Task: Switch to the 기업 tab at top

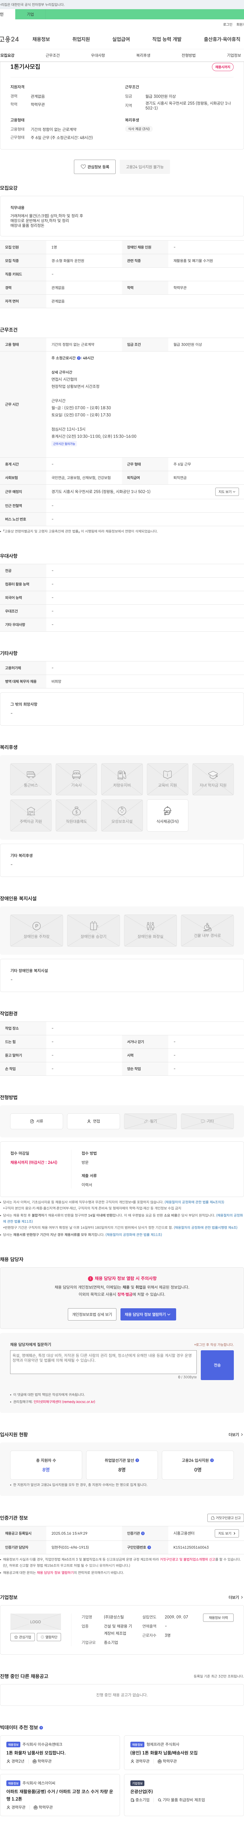Action: click(30, 14)
